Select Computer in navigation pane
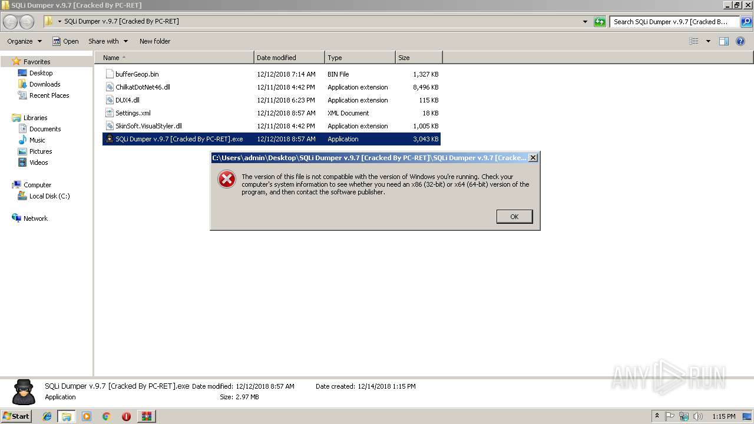This screenshot has height=424, width=754. (37, 185)
